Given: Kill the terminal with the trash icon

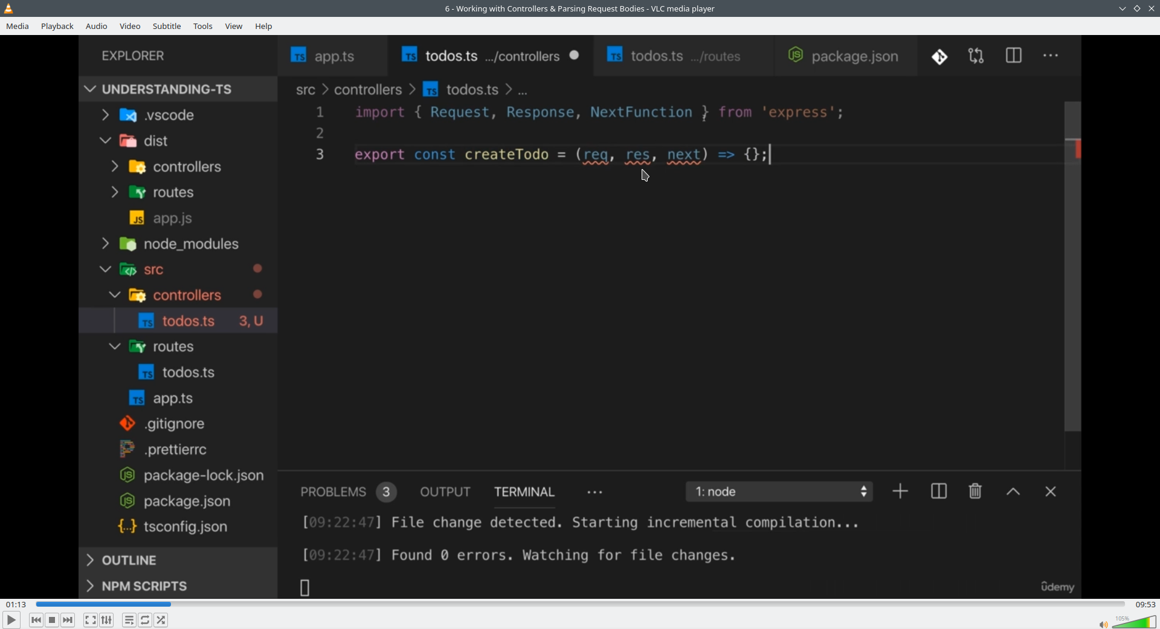Looking at the screenshot, I should 975,491.
